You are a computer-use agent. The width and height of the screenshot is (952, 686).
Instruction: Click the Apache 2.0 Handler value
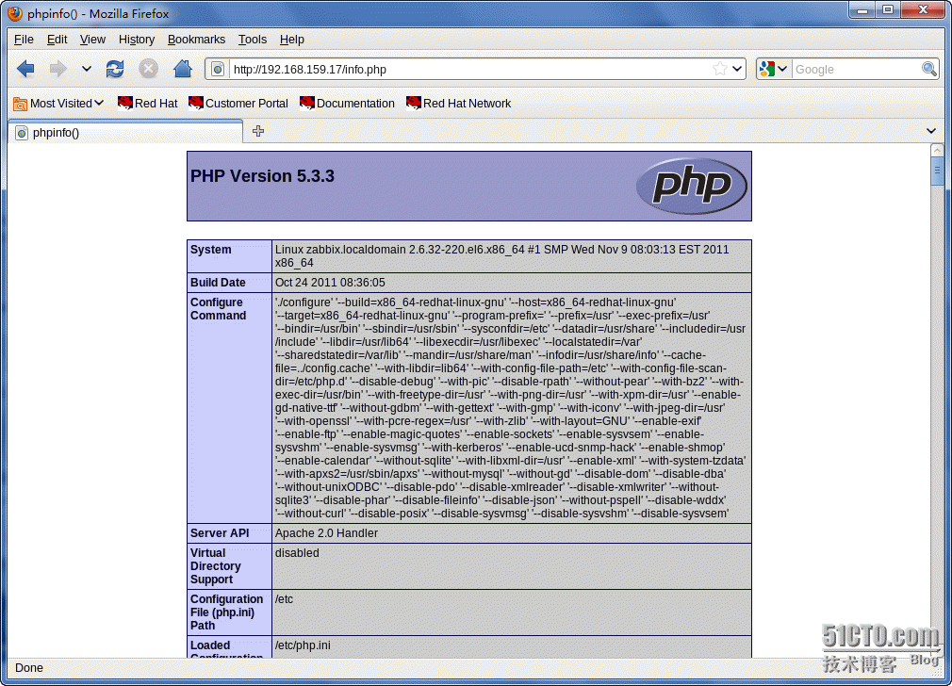point(326,533)
